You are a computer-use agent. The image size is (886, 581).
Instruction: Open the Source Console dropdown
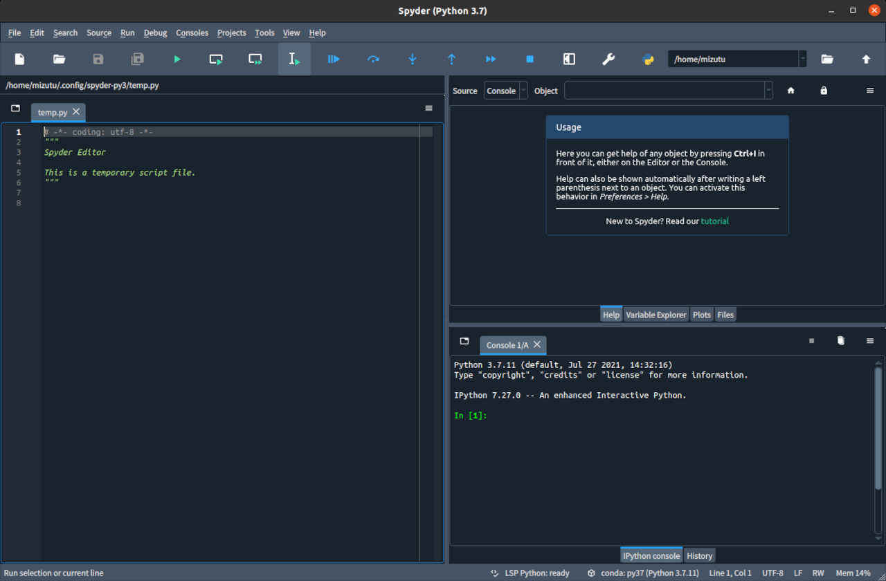click(x=505, y=91)
